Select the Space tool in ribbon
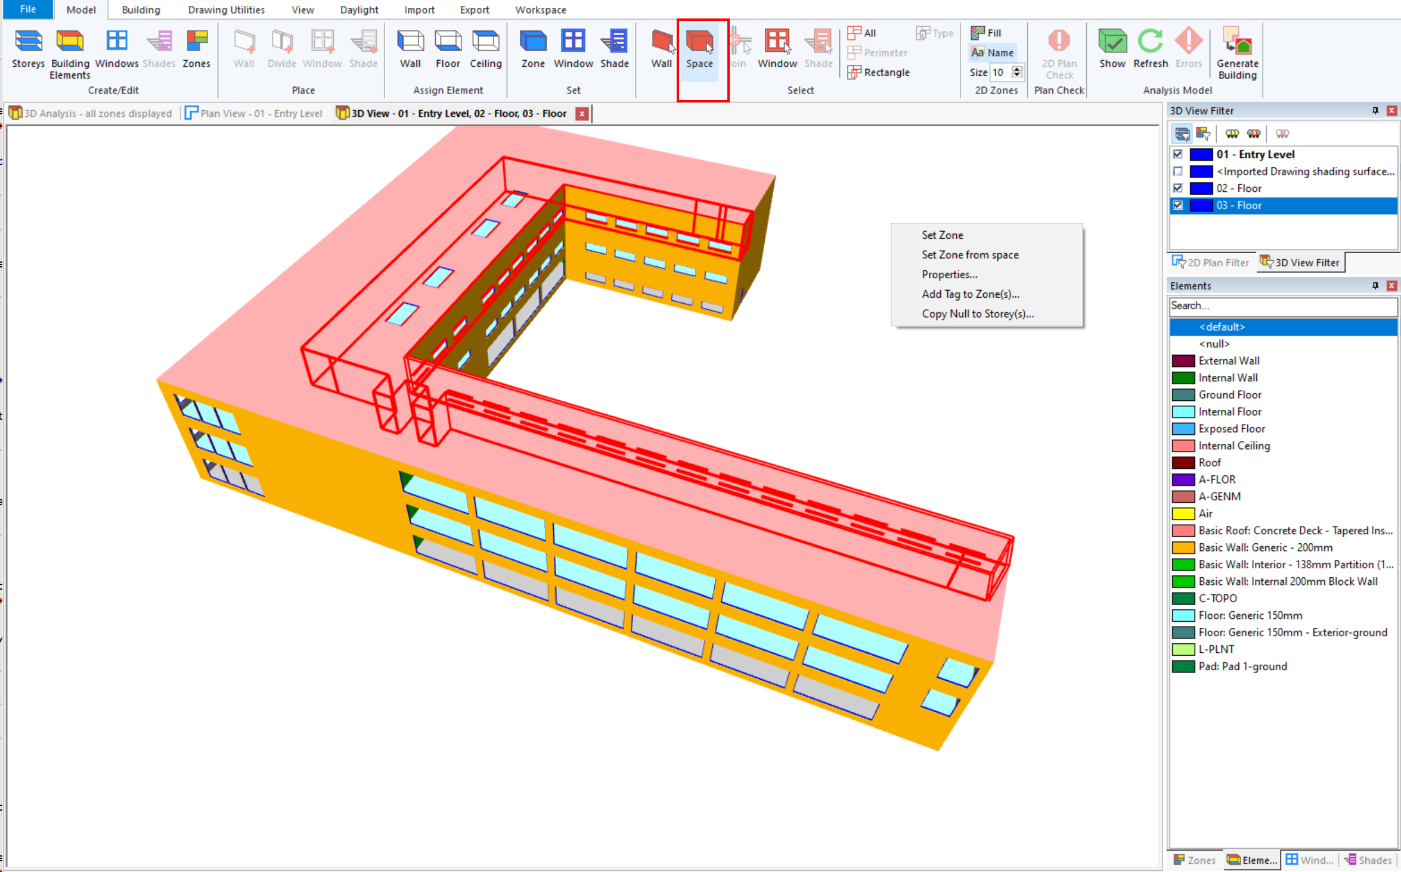This screenshot has width=1401, height=872. (x=701, y=50)
